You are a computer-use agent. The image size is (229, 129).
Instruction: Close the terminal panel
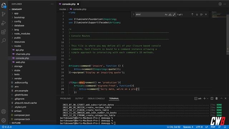(x=225, y=99)
